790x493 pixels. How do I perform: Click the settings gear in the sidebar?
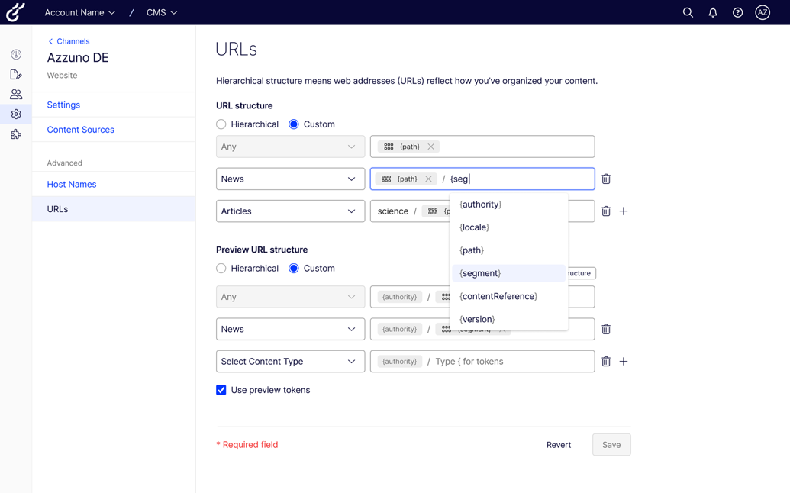15,113
